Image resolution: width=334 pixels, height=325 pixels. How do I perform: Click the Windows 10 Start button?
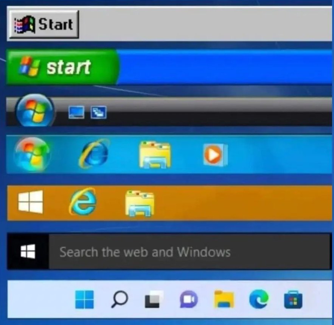28,252
